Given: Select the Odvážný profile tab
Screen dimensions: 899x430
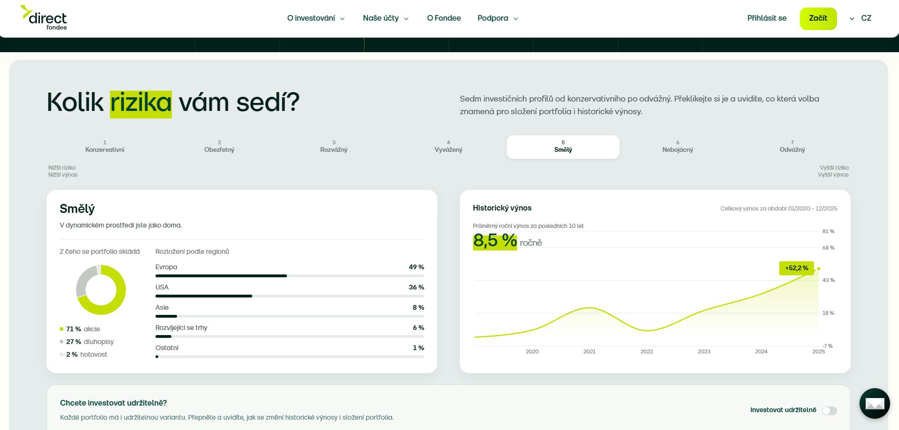Looking at the screenshot, I should click(x=792, y=147).
